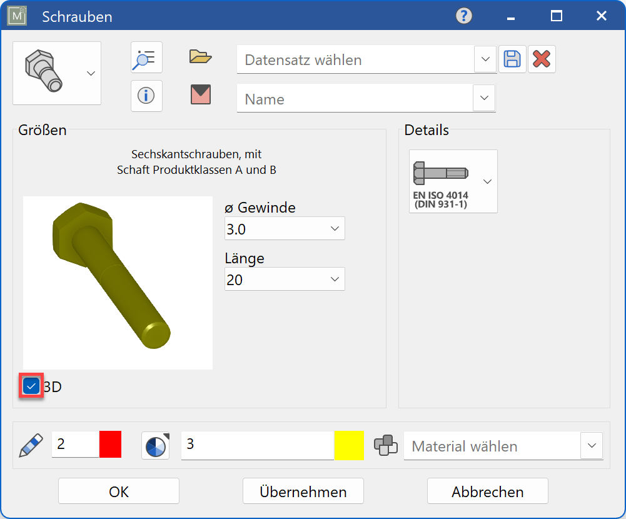
Task: Confirm the screw with OK
Action: click(x=118, y=490)
